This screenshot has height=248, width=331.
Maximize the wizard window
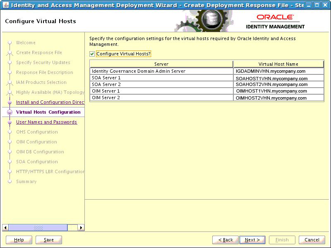coord(317,5)
